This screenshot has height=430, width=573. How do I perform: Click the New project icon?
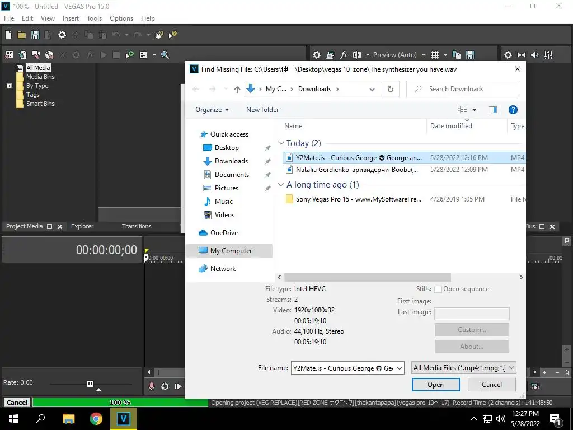8,35
